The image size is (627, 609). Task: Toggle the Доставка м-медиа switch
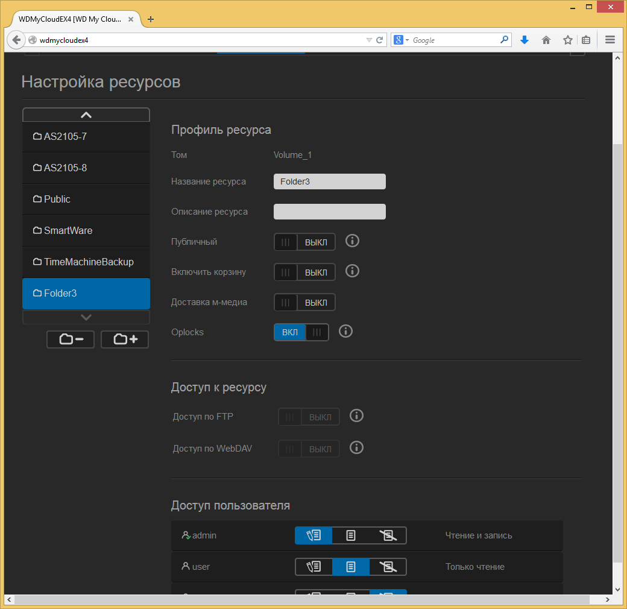click(304, 302)
